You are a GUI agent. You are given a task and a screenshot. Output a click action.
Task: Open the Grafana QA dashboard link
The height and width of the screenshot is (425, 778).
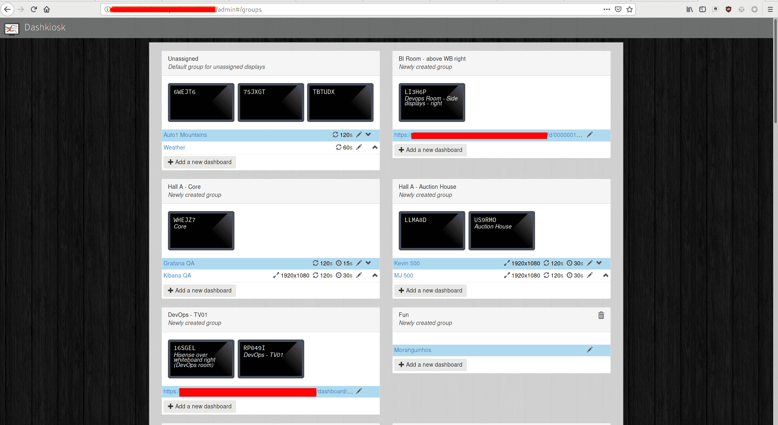coord(179,263)
